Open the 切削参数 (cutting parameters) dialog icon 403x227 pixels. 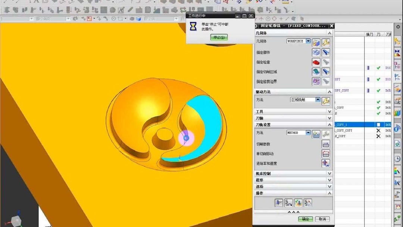tap(326, 145)
